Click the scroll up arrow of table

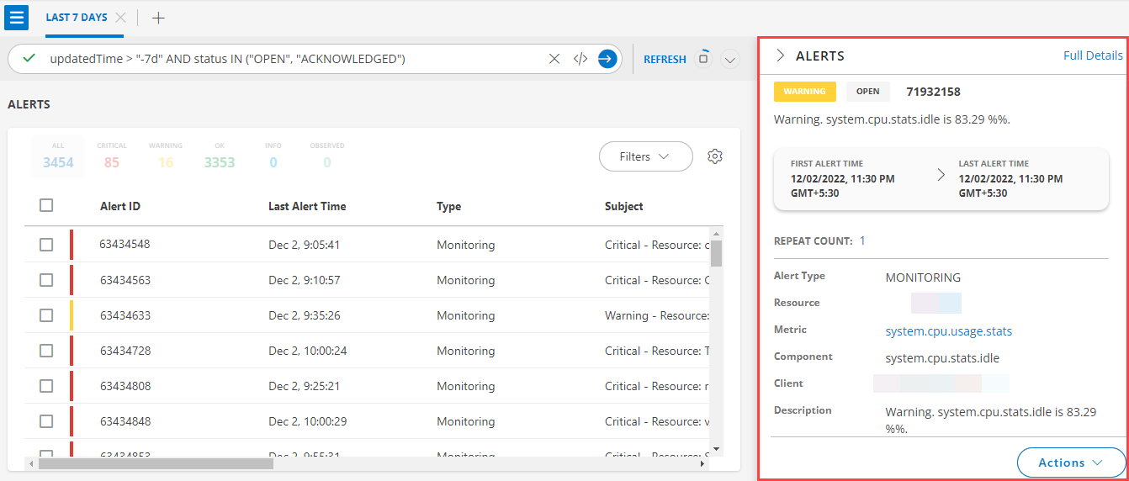tap(716, 232)
